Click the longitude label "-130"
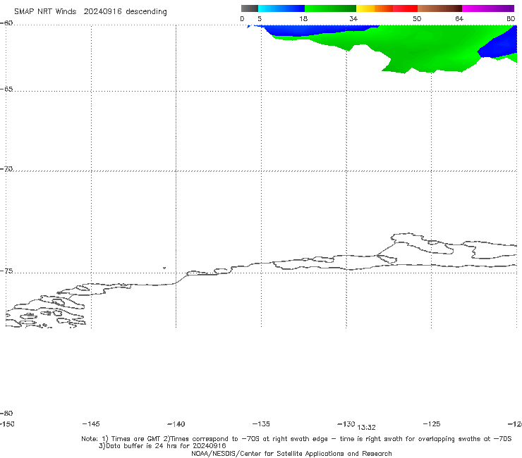This screenshot has width=522, height=458. click(346, 424)
